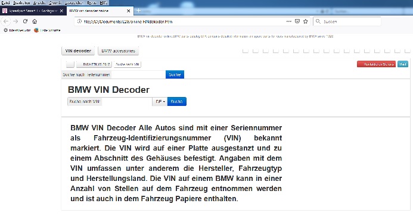Screen dimensions: 413x216
Task: Open the Datei menu
Action: (x=5, y=2)
